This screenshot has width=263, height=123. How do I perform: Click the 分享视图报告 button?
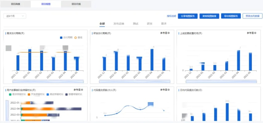[x=187, y=16]
